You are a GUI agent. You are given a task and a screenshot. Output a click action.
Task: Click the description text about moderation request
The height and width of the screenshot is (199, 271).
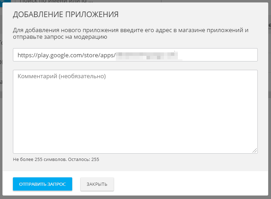click(x=130, y=33)
